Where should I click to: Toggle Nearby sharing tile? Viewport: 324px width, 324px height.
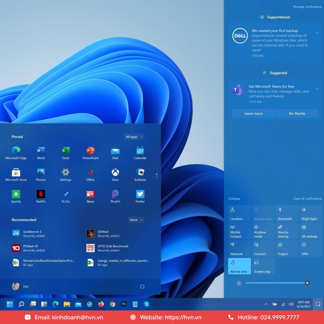click(287, 231)
